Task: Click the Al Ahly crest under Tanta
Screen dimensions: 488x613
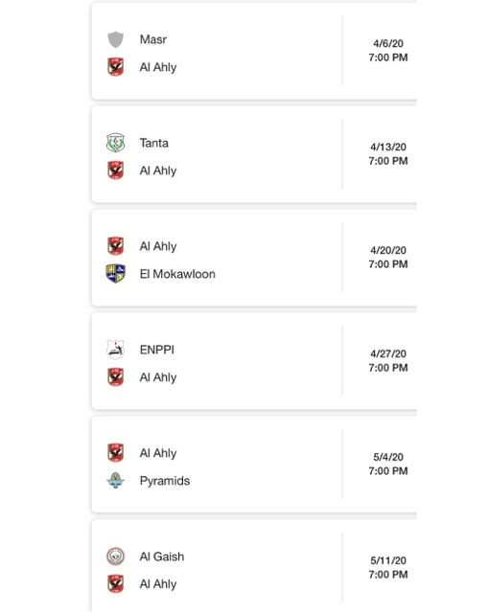Action: [x=115, y=170]
